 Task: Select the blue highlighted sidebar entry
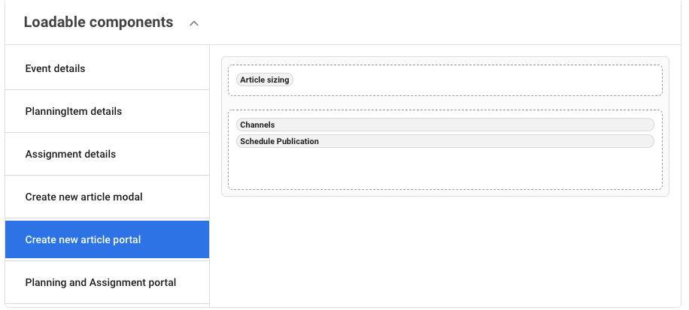107,239
